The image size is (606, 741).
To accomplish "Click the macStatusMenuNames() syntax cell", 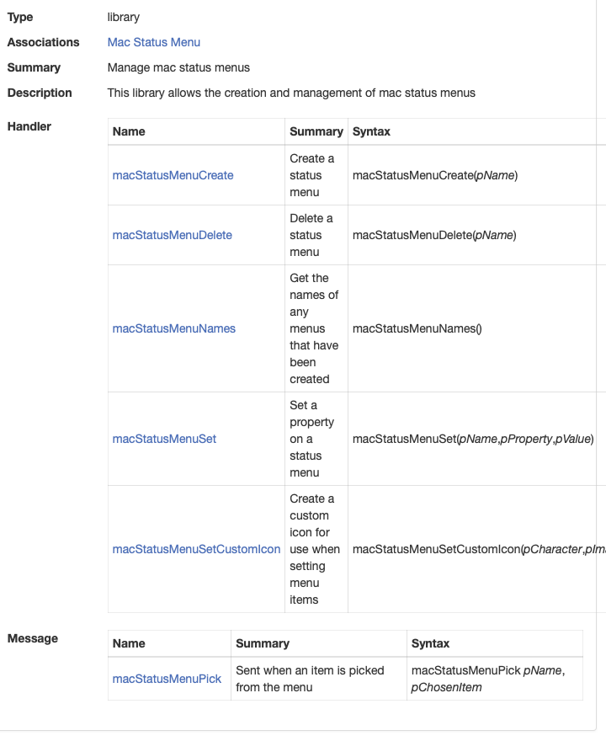I will coord(417,328).
